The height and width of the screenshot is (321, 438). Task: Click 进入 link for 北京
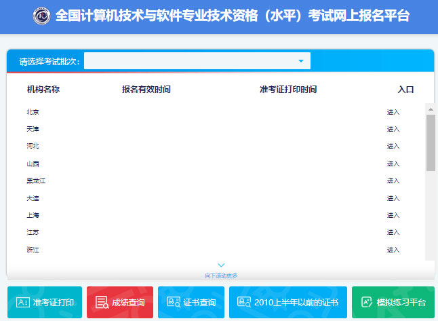click(x=393, y=112)
